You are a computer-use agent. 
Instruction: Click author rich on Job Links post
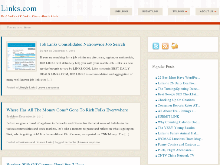46,51
